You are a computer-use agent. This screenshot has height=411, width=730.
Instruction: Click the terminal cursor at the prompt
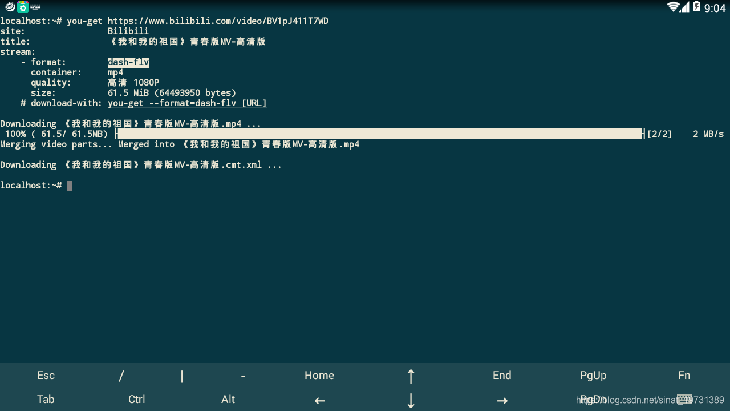click(x=69, y=186)
